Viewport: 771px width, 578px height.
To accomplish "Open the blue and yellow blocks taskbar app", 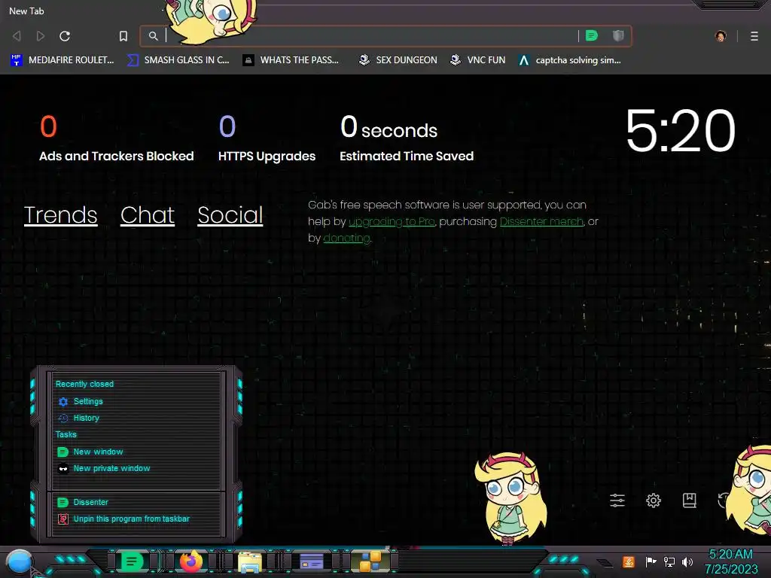I will (x=370, y=561).
